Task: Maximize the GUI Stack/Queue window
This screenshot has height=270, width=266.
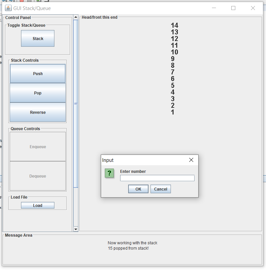Action: (233, 8)
